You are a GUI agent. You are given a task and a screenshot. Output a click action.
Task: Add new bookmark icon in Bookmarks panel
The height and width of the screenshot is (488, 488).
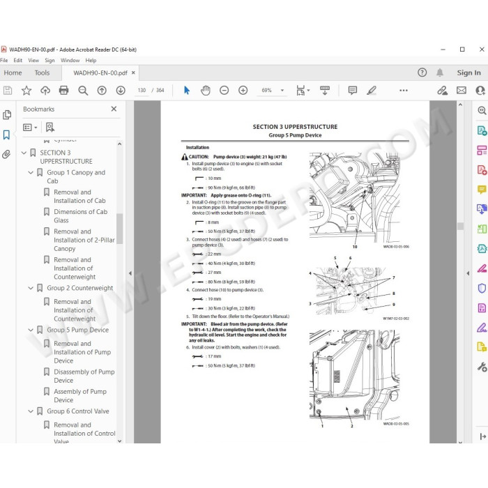pyautogui.click(x=50, y=128)
